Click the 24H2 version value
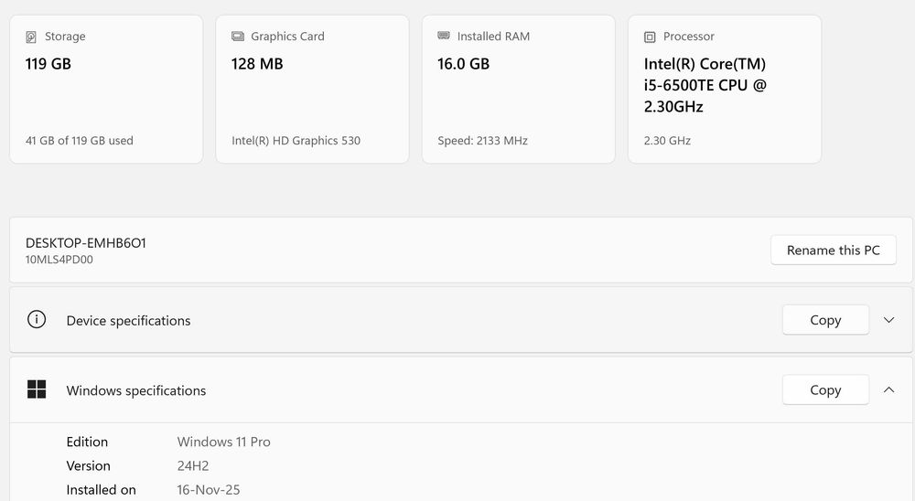 (194, 465)
